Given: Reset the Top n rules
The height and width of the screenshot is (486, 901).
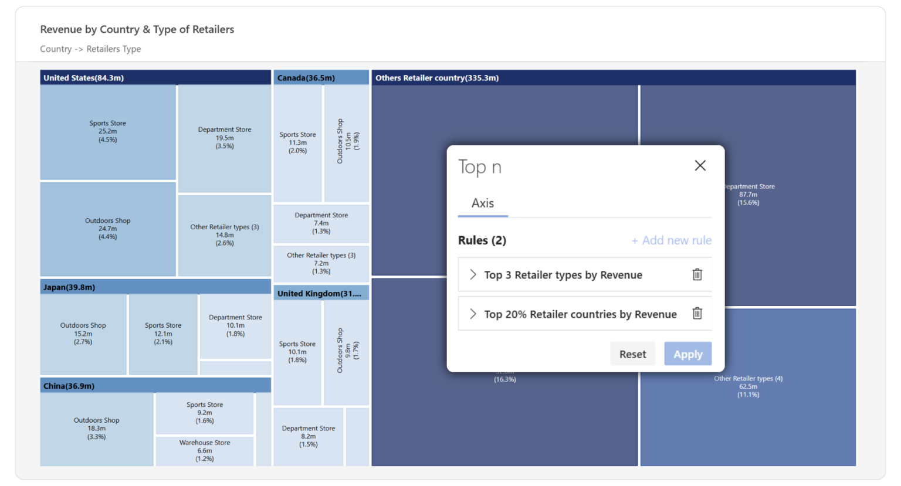Looking at the screenshot, I should tap(632, 354).
